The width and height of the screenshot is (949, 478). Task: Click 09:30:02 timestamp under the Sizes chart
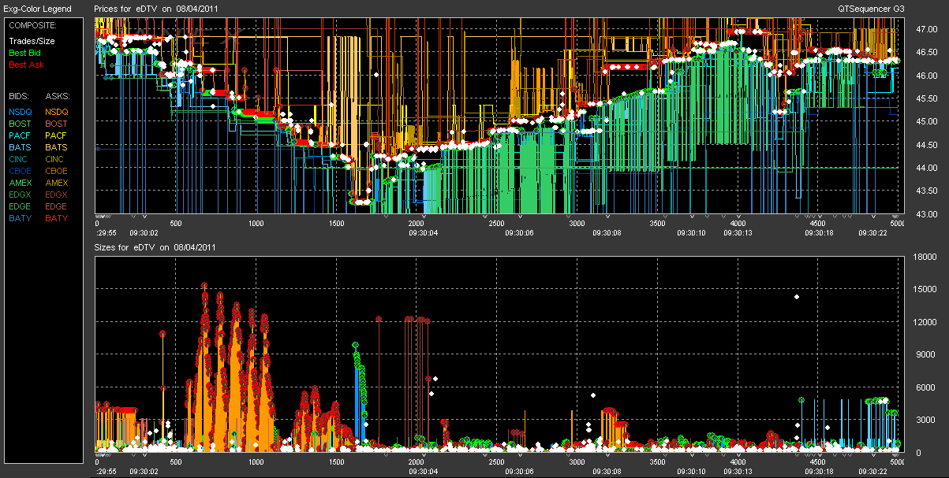point(144,472)
